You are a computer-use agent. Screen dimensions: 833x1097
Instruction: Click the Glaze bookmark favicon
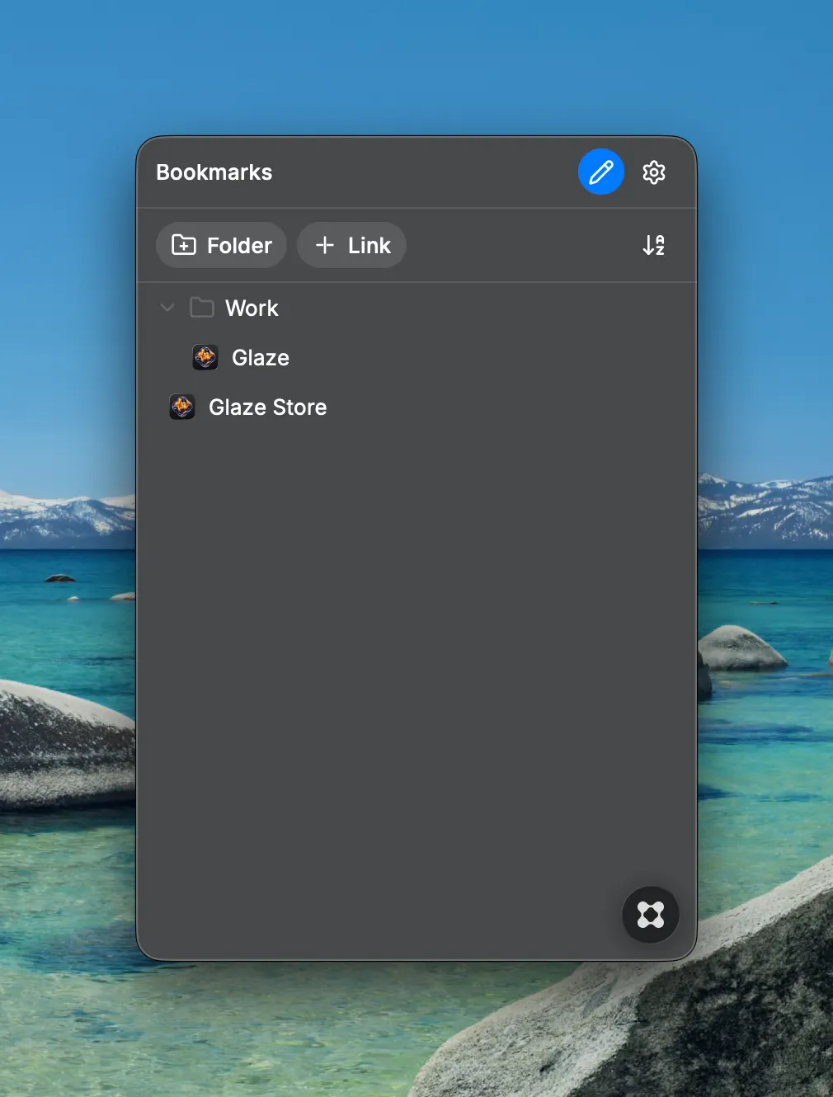pyautogui.click(x=205, y=357)
